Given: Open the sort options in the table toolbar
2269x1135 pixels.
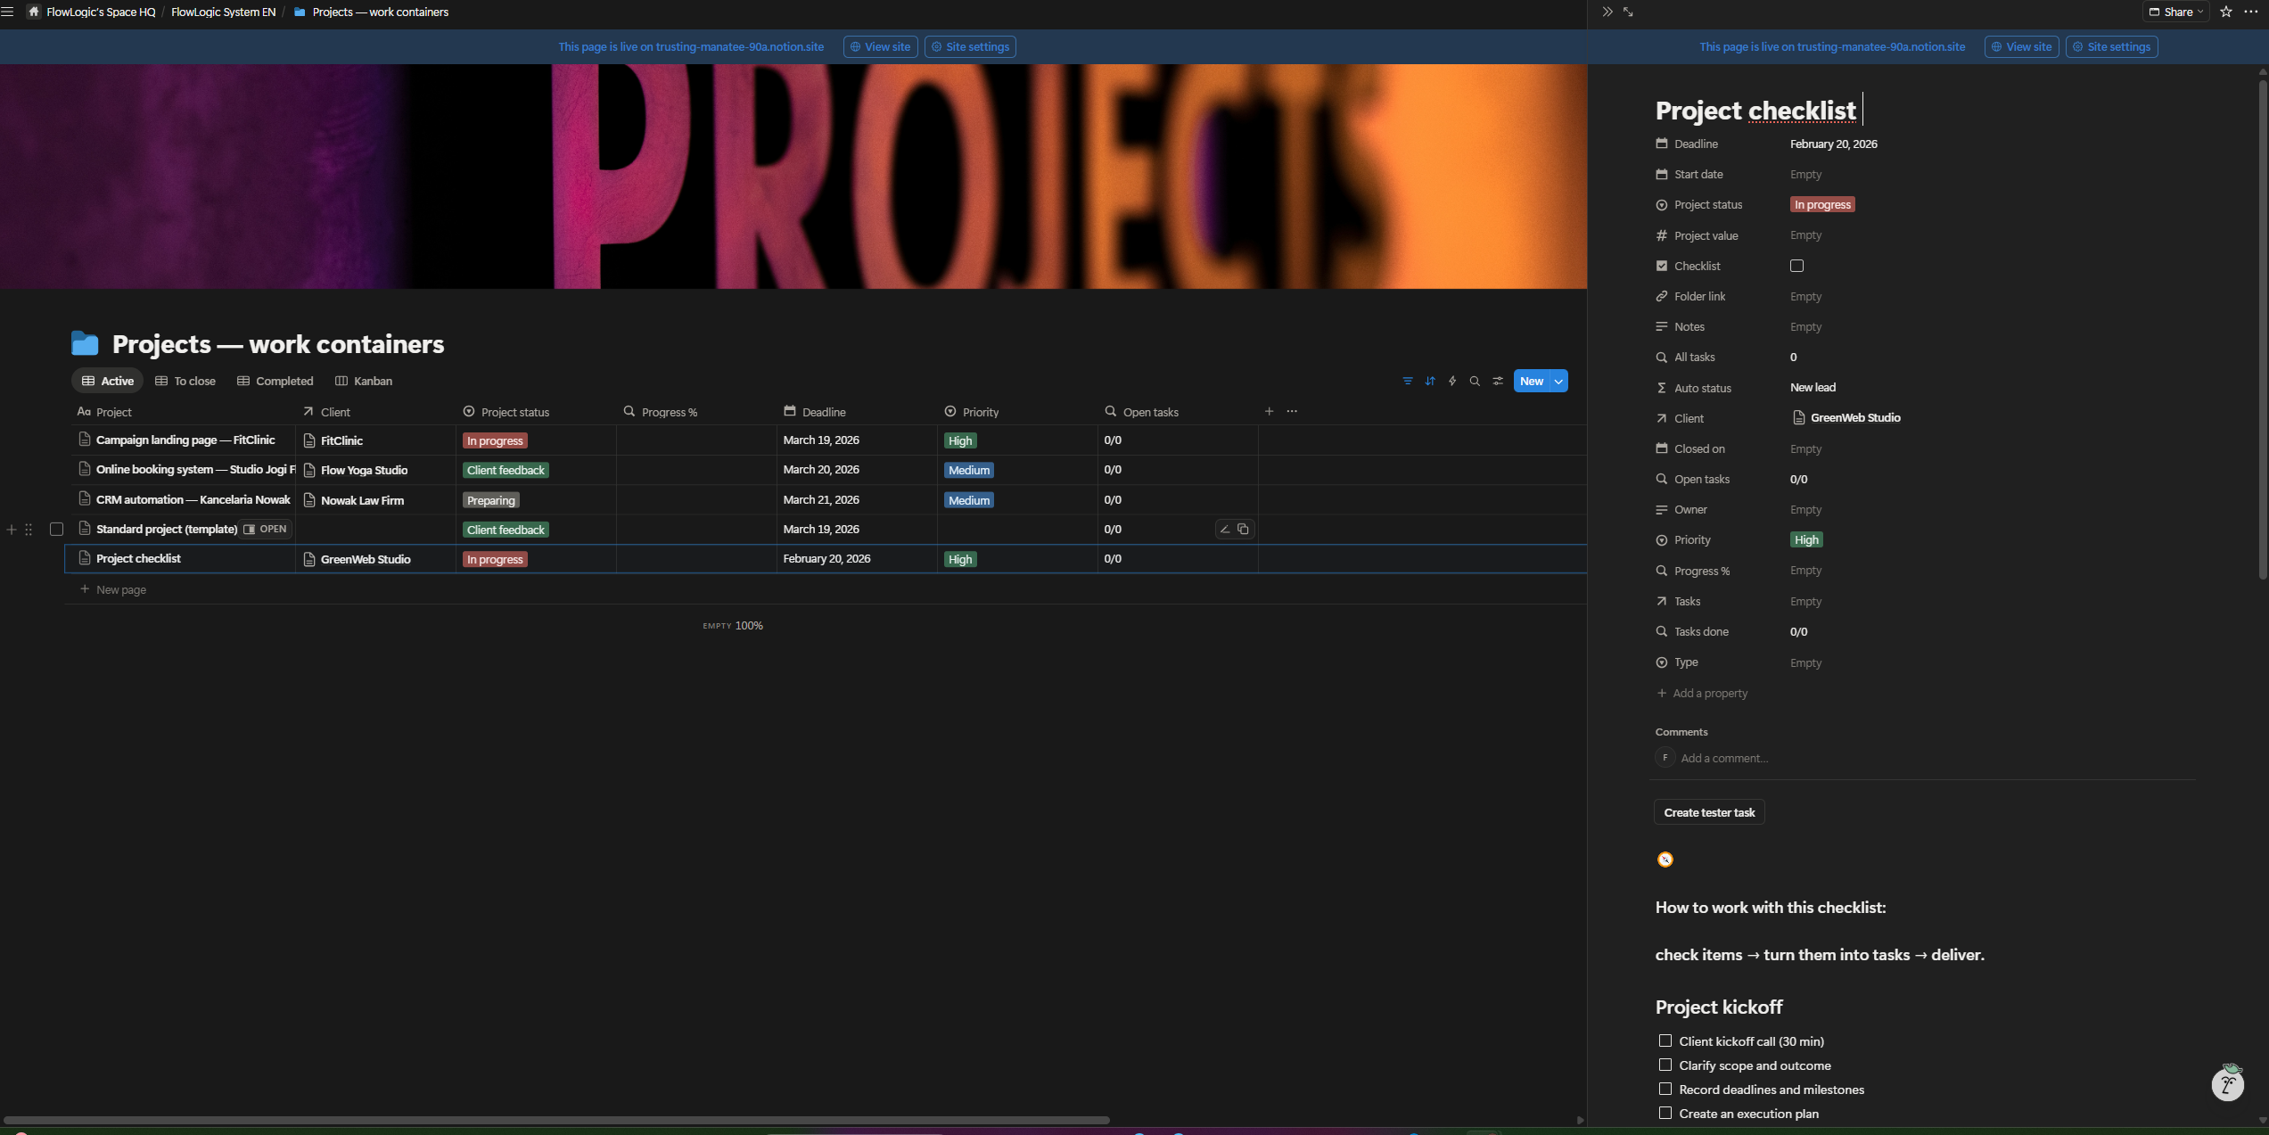Looking at the screenshot, I should [1430, 381].
